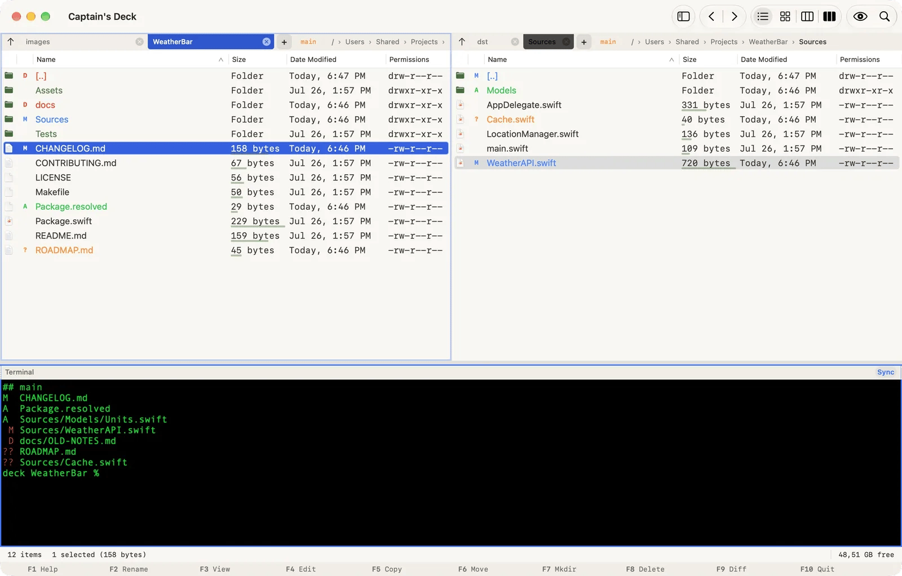Close the dst tab
The height and width of the screenshot is (576, 902).
point(515,42)
